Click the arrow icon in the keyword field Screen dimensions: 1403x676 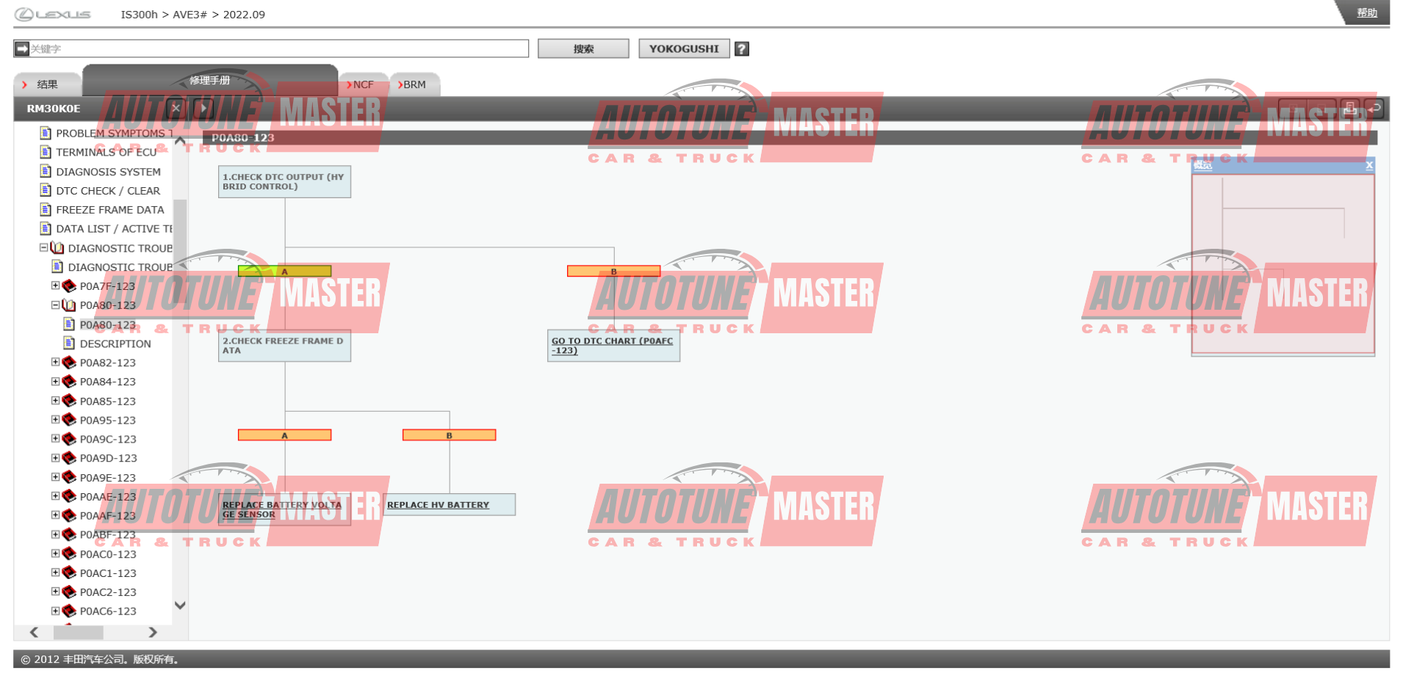click(x=22, y=48)
